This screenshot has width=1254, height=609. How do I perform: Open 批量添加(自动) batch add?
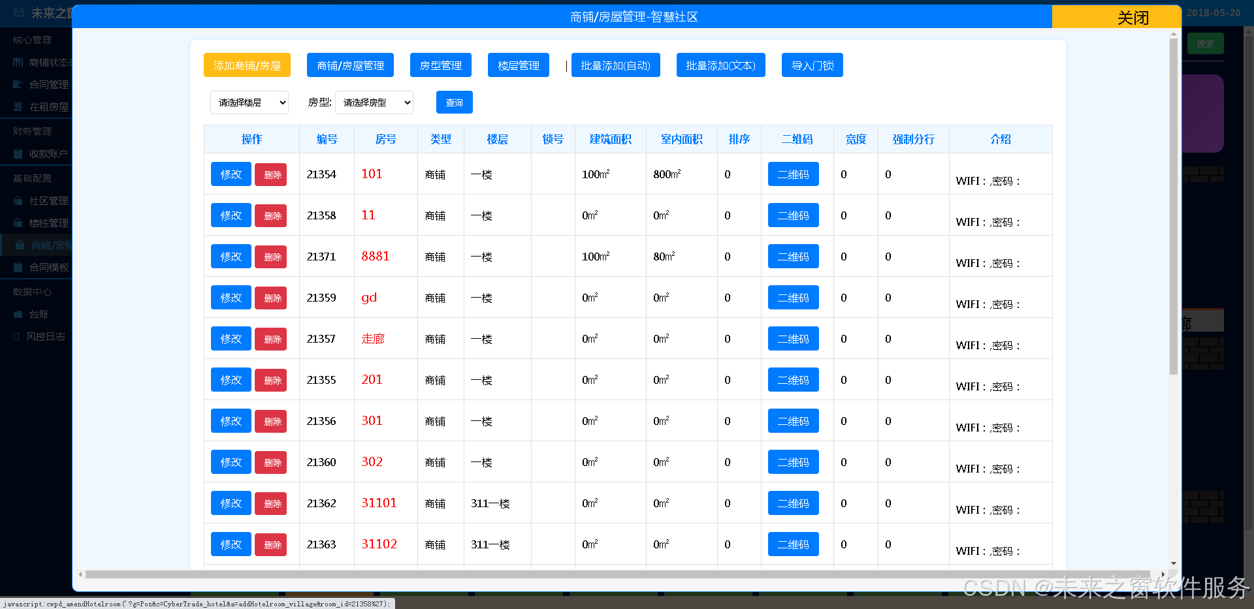pyautogui.click(x=615, y=65)
